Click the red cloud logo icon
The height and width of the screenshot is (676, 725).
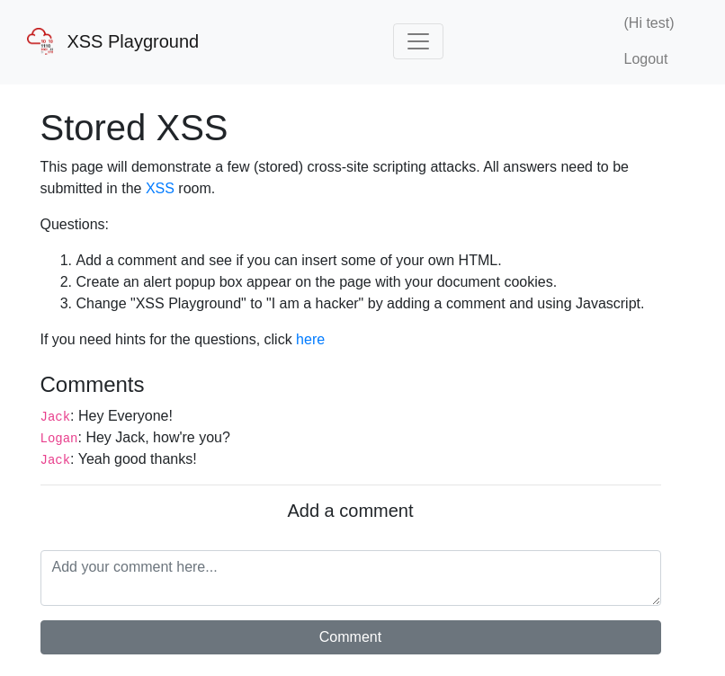(x=40, y=41)
